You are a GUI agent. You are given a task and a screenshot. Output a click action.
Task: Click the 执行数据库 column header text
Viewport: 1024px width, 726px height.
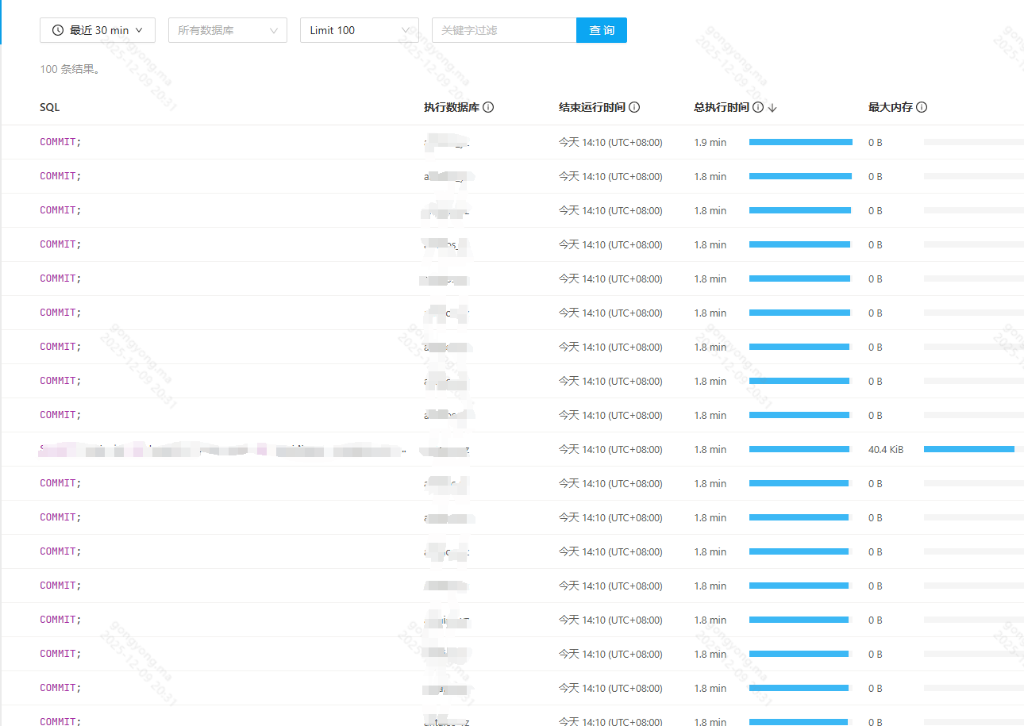(451, 107)
